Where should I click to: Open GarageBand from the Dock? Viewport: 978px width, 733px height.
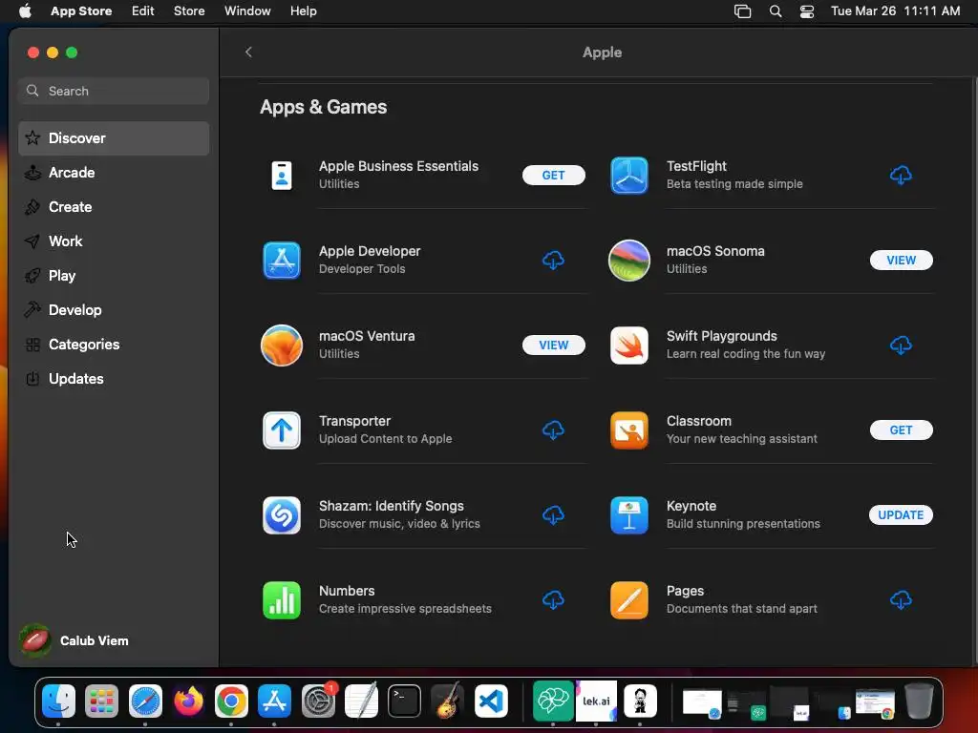point(447,702)
